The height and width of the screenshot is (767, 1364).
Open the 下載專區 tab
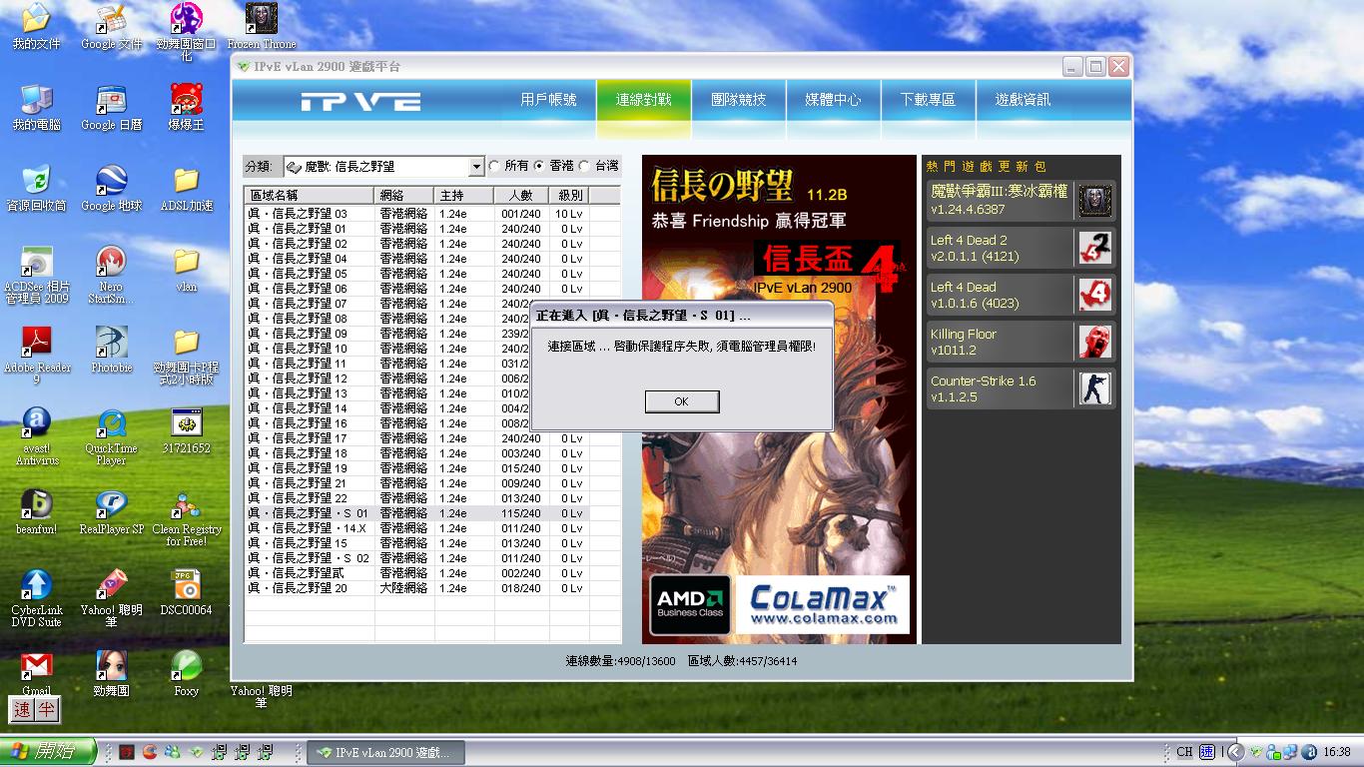928,100
